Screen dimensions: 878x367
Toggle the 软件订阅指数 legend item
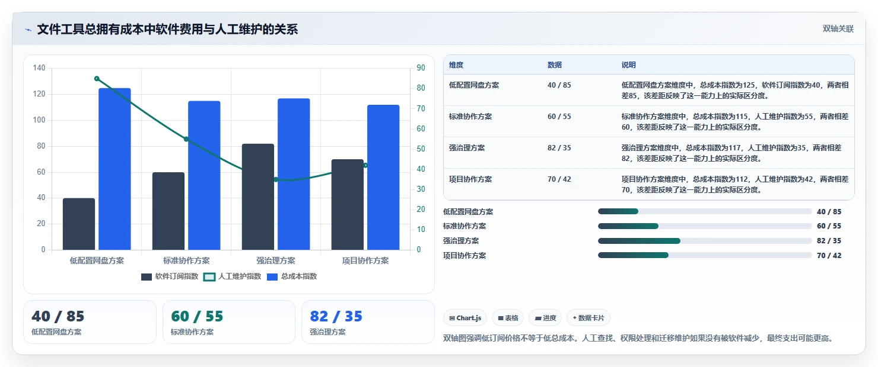[x=170, y=276]
